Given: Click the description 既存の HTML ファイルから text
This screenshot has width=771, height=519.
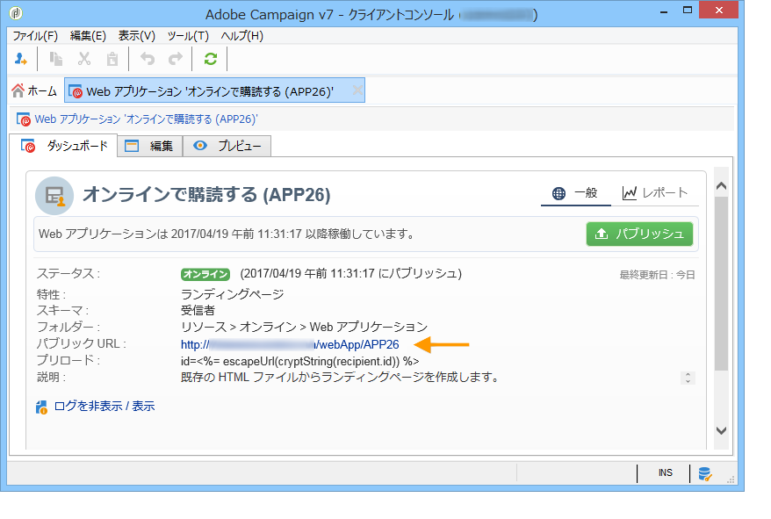Looking at the screenshot, I should (339, 378).
